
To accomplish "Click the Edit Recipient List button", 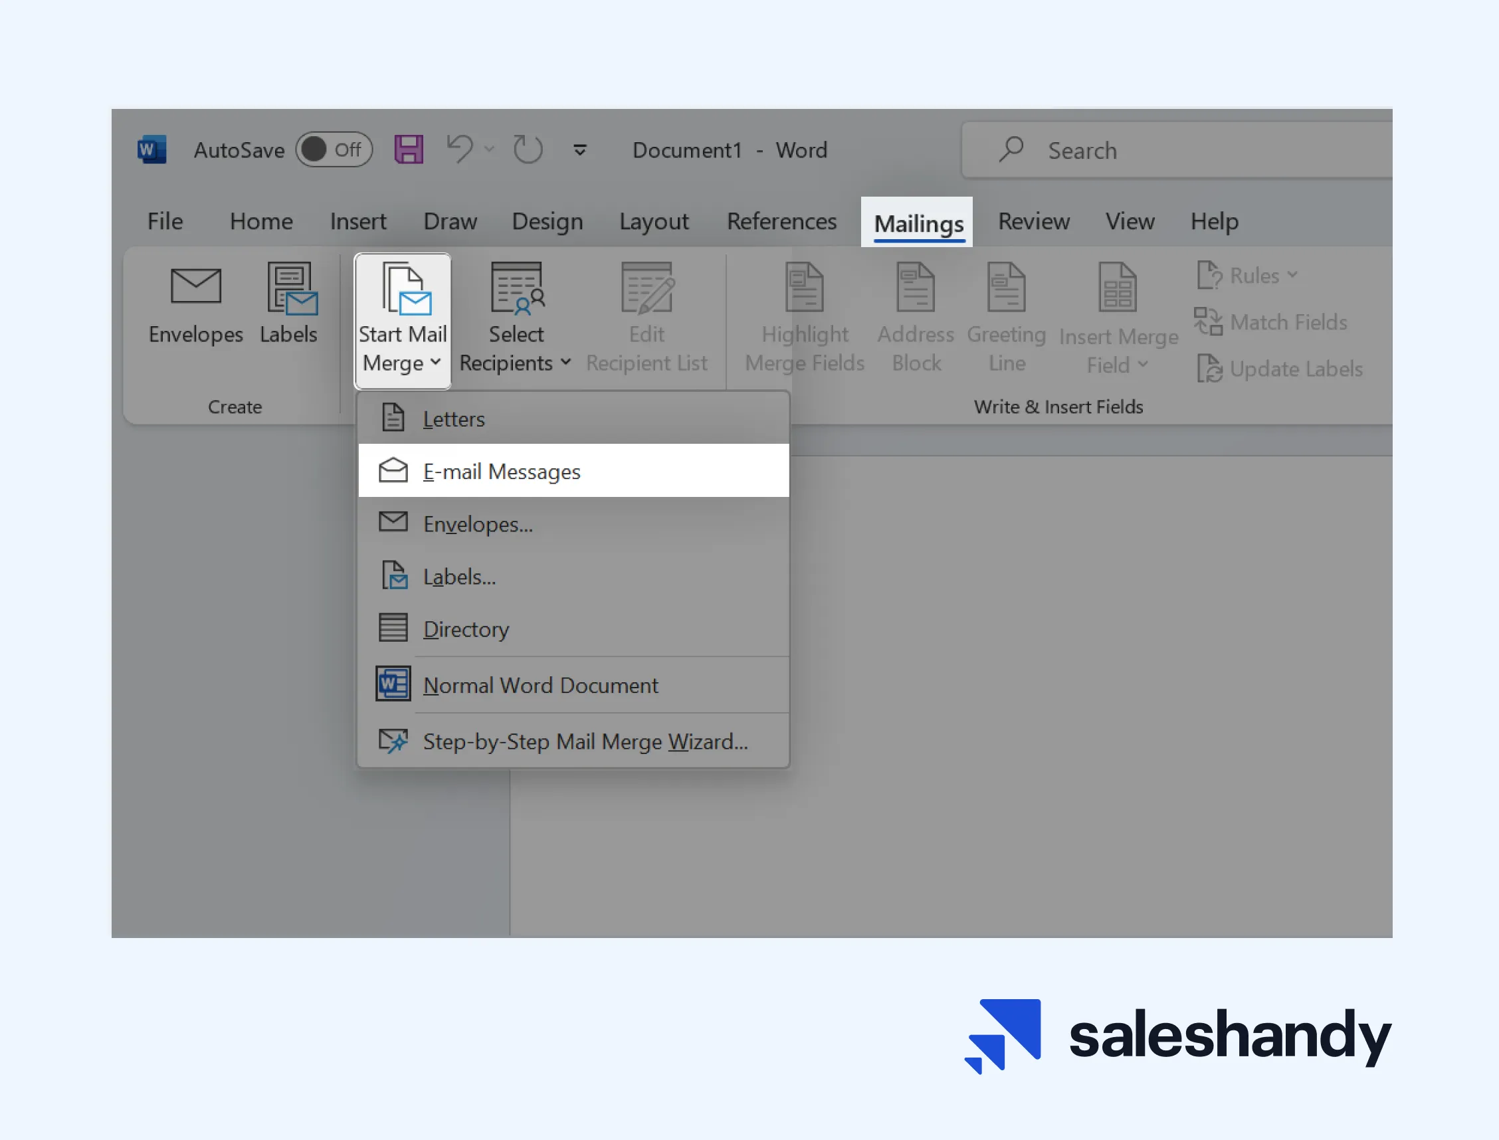I will pos(646,318).
